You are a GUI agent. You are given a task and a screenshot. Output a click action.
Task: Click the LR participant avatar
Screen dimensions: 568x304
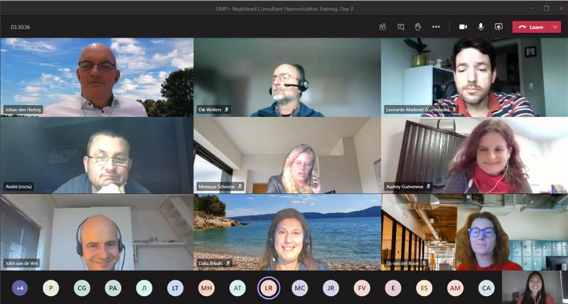pos(268,288)
